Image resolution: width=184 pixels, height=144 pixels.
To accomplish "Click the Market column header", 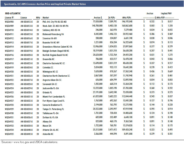I will (x=46, y=17).
